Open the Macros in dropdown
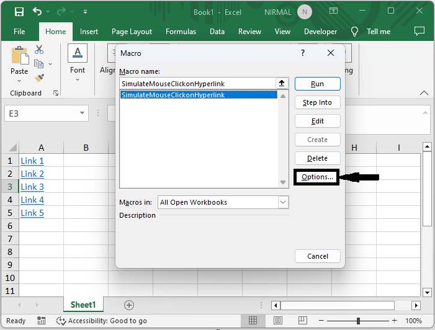The image size is (435, 330). tap(283, 202)
